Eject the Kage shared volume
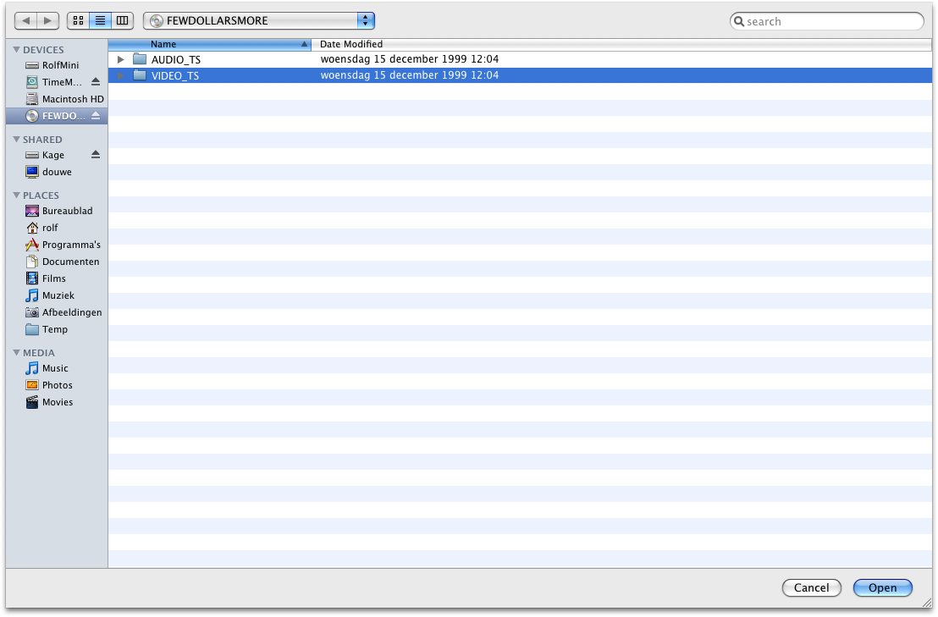The width and height of the screenshot is (938, 617). pyautogui.click(x=96, y=155)
